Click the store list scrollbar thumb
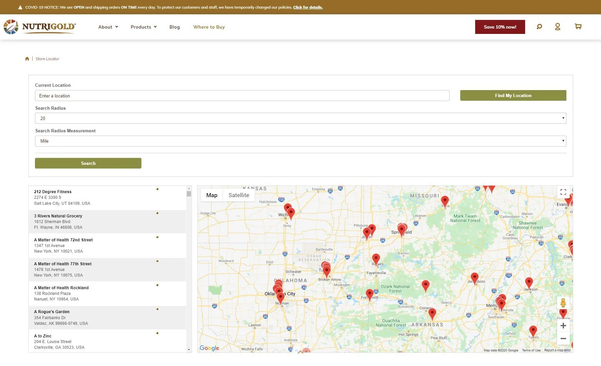Image resolution: width=601 pixels, height=366 pixels. 189,194
